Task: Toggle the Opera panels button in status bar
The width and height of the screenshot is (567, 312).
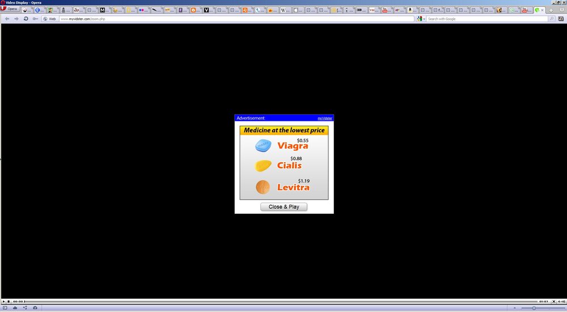Action: pos(5,308)
